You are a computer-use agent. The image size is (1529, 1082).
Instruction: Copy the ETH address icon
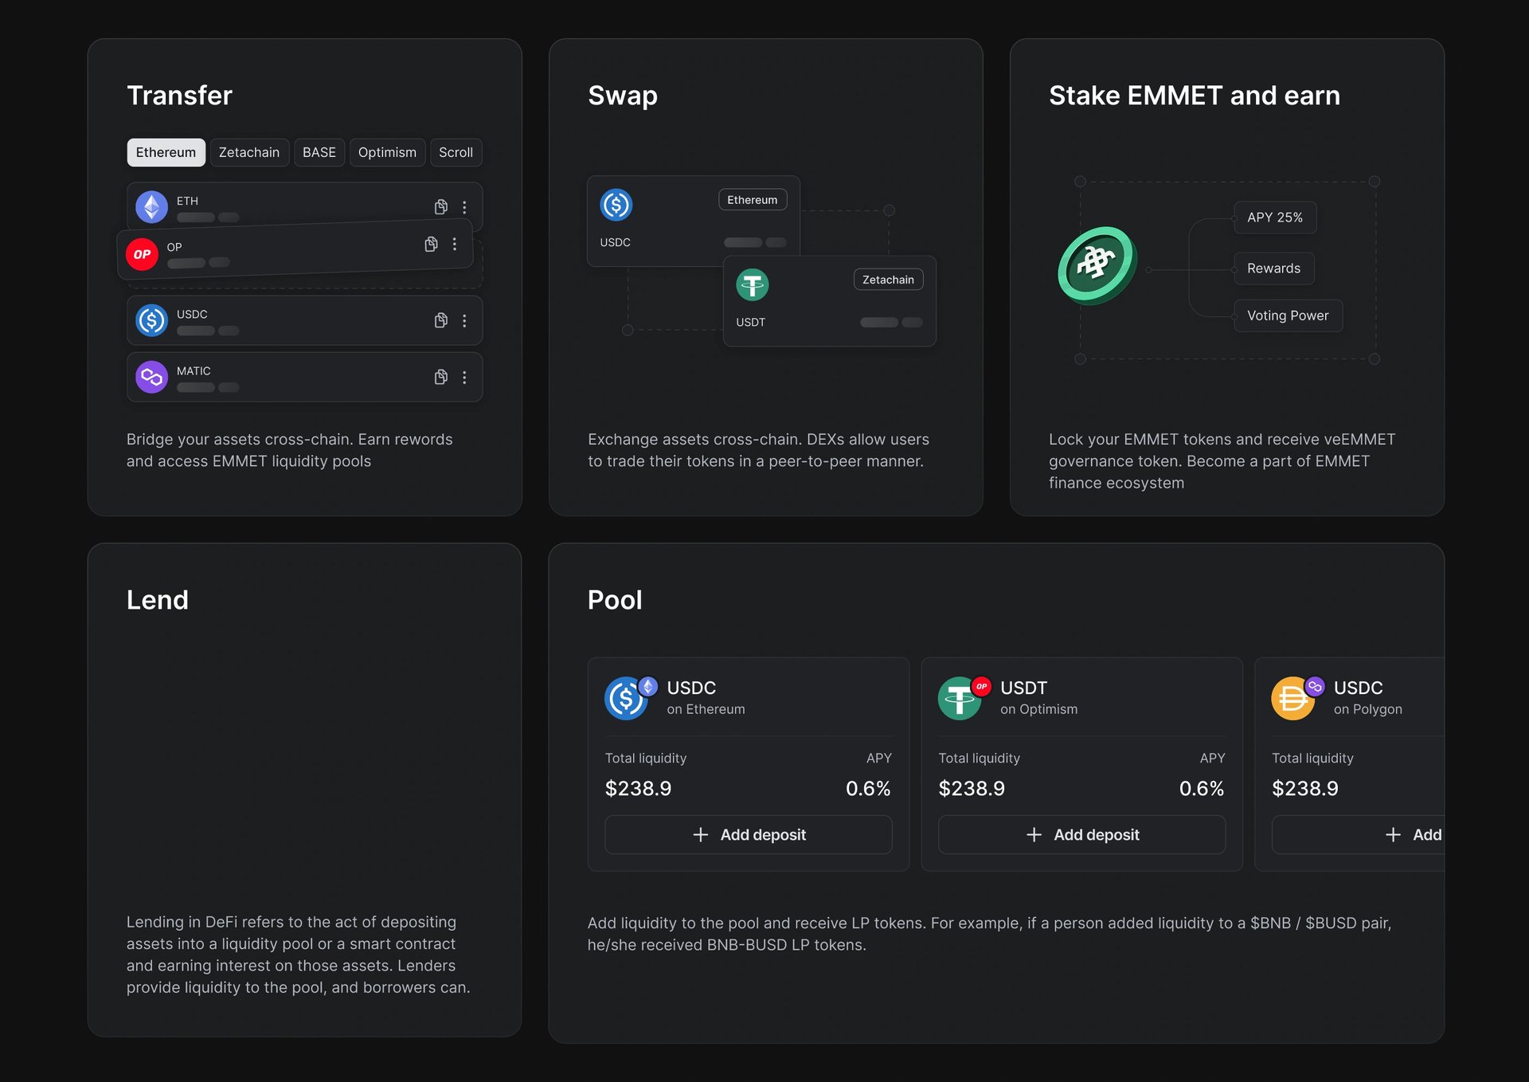click(x=440, y=207)
